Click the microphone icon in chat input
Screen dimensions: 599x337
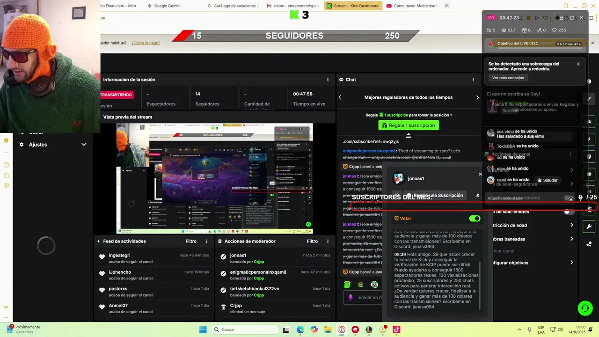tap(350, 297)
